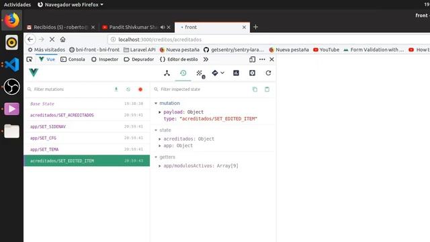This screenshot has width=430, height=242.
Task: Open the bni-front bookmark
Action: coord(94,50)
